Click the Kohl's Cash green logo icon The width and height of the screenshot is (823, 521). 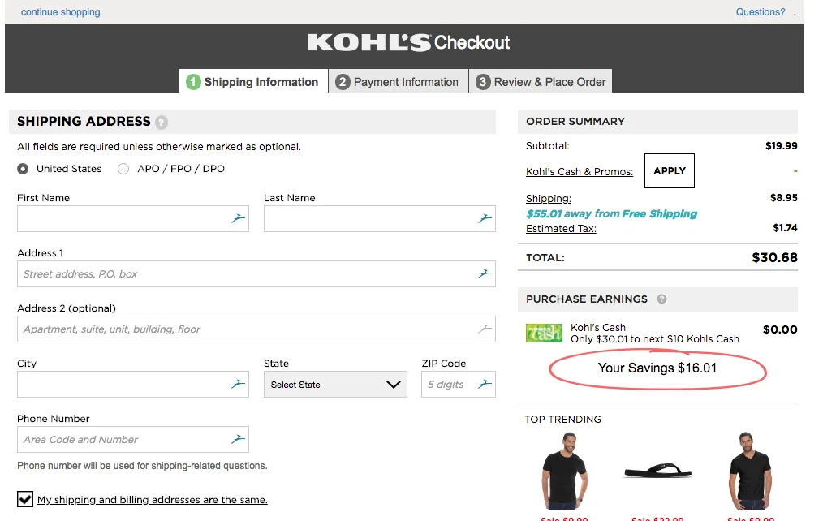(544, 333)
